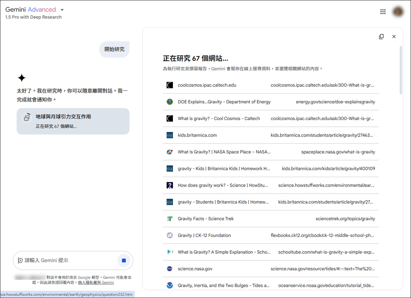Click the CK-12 Foundation favicon
This screenshot has width=411, height=298.
pos(170,235)
